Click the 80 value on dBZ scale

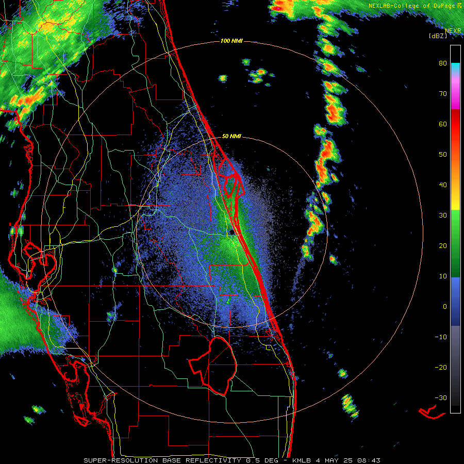click(x=443, y=63)
